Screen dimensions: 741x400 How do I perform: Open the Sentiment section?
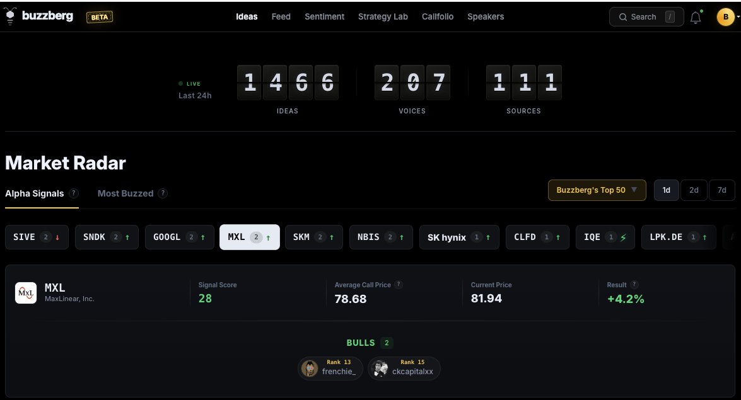coord(324,16)
